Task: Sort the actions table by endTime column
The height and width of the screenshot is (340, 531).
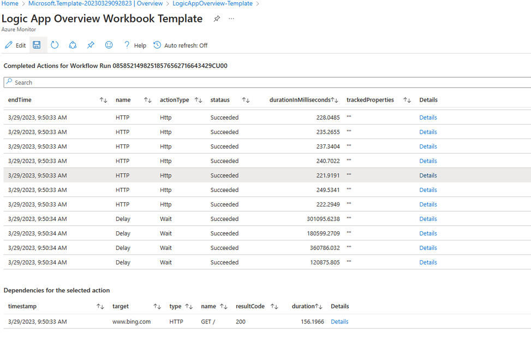Action: [x=103, y=100]
